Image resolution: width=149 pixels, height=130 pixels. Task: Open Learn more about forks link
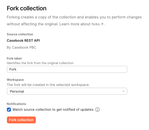coord(81,24)
